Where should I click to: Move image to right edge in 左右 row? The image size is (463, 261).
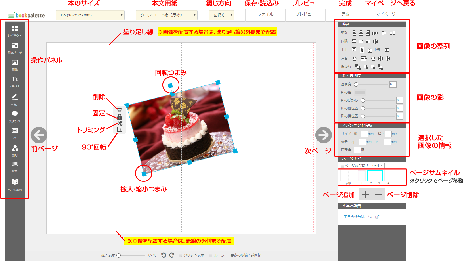(x=372, y=59)
